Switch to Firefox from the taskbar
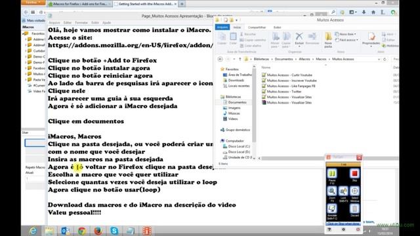The height and width of the screenshot is (236, 420). click(98, 231)
